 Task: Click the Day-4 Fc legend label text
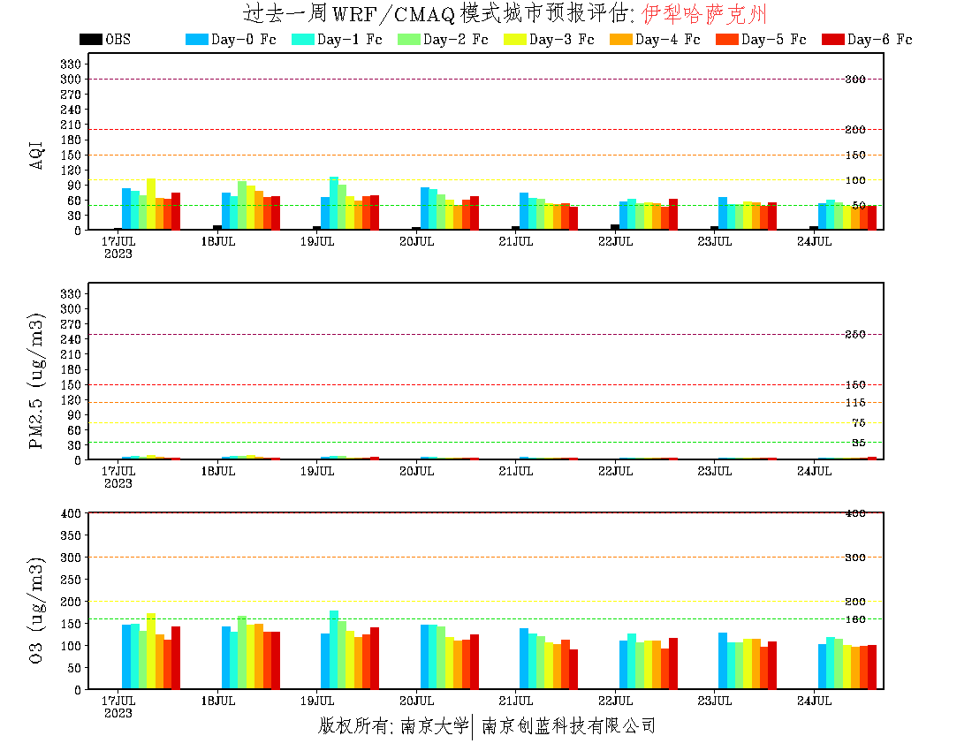point(667,40)
